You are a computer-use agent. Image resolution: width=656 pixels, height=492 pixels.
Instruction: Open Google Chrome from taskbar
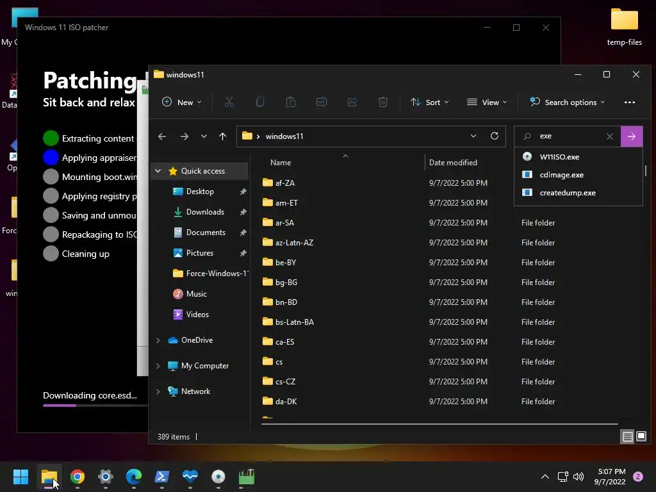point(78,477)
